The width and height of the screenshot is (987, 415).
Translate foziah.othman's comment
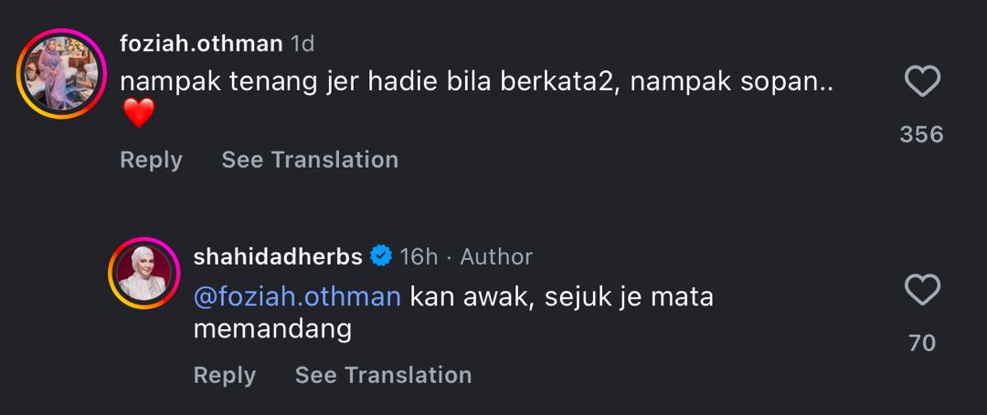310,160
